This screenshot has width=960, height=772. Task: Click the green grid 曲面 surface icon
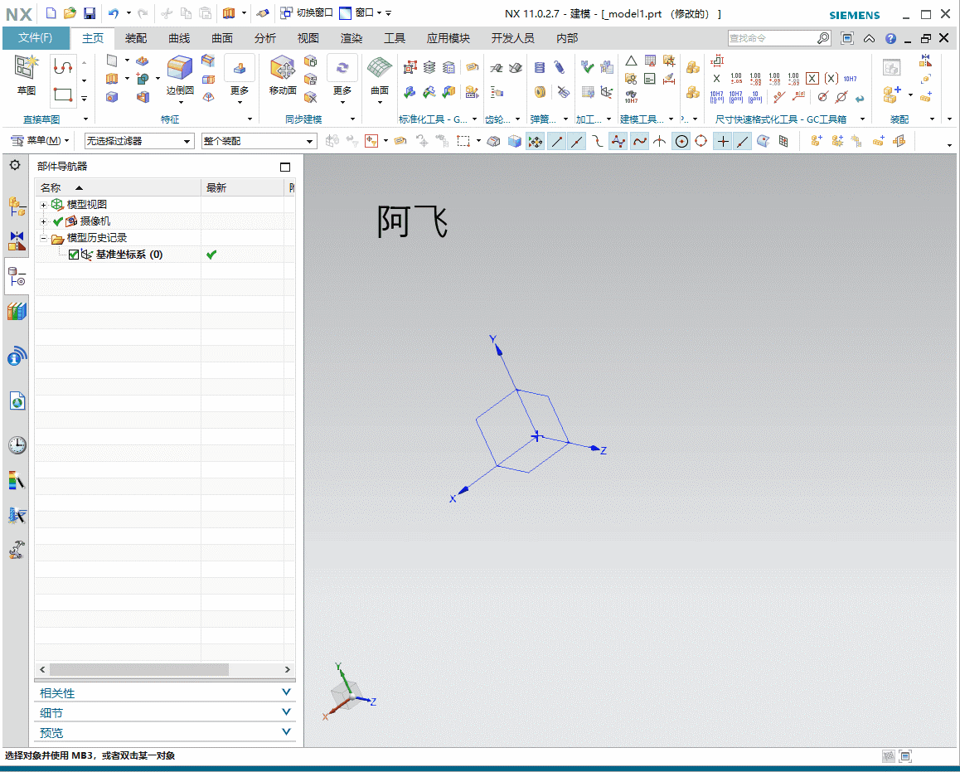coord(380,67)
